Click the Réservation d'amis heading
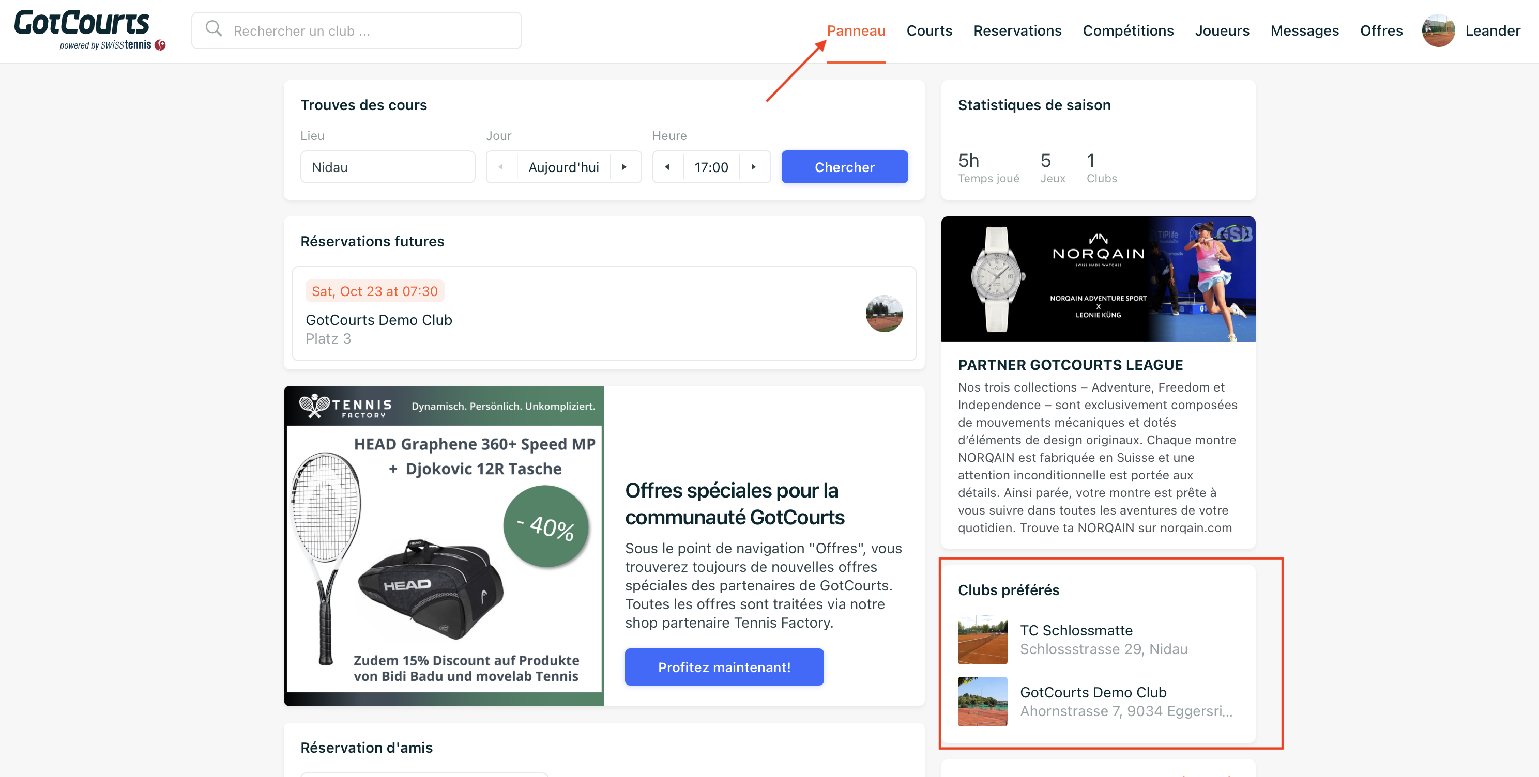 point(366,748)
